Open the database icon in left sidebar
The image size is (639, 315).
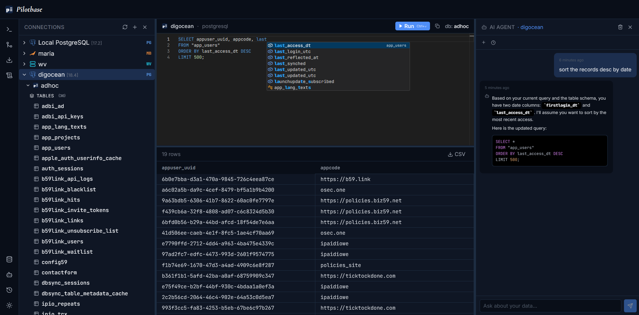click(x=9, y=259)
